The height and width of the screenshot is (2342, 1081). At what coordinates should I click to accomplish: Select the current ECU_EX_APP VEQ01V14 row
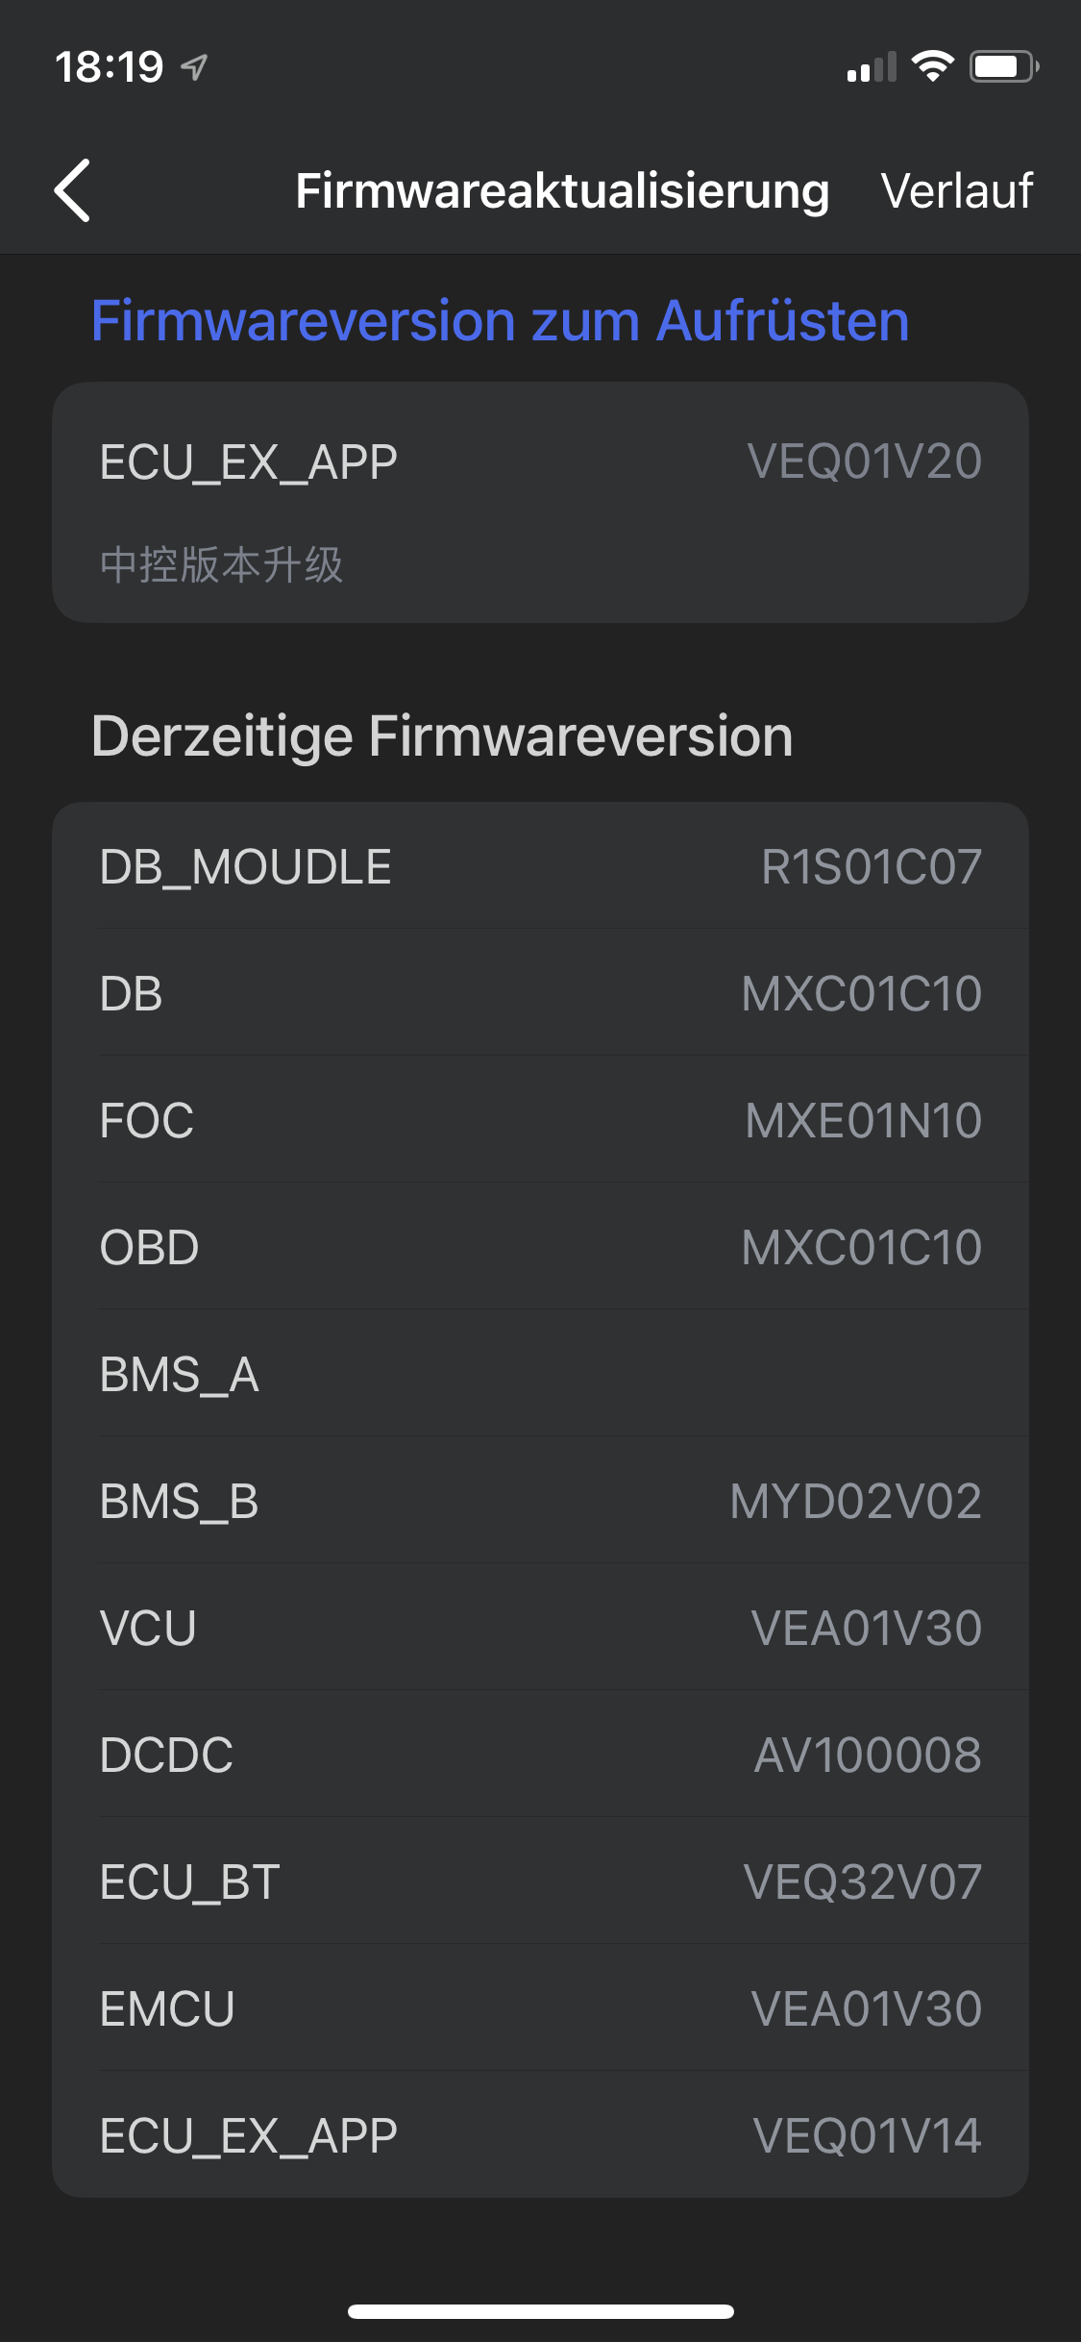point(540,2135)
